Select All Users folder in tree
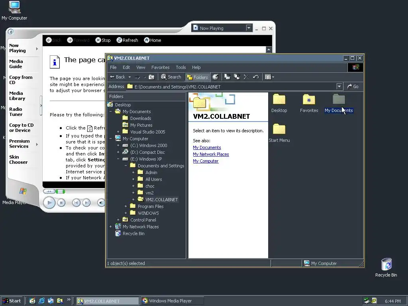The width and height of the screenshot is (408, 306). [153, 179]
